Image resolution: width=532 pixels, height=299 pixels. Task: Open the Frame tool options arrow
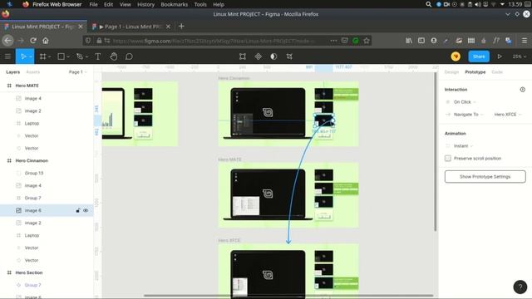50,57
